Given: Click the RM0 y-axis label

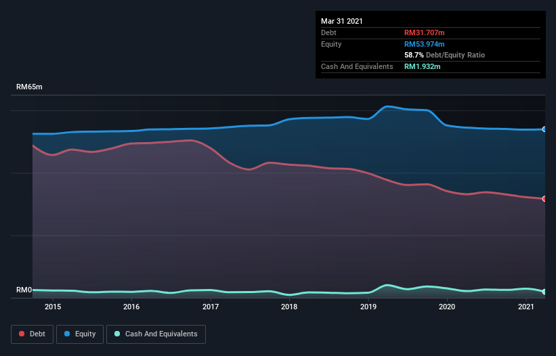Looking at the screenshot, I should pos(24,290).
